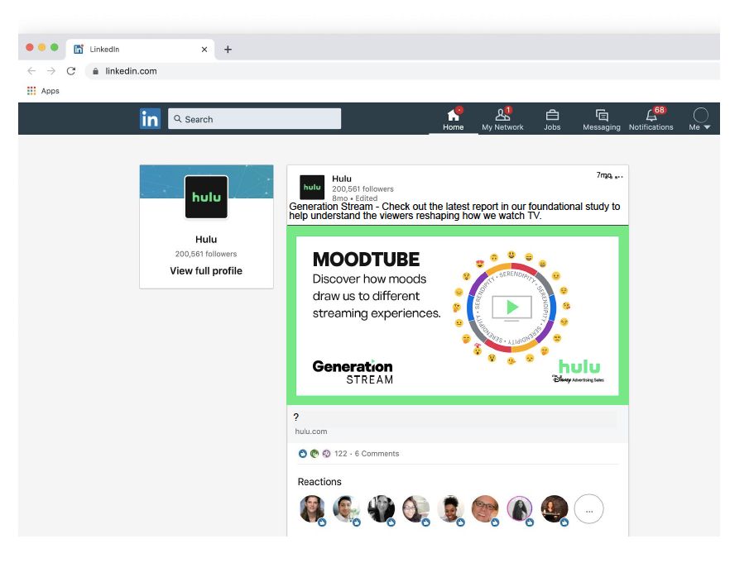Click the macOS yellow minimize window button
The width and height of the screenshot is (749, 577).
pyautogui.click(x=42, y=47)
